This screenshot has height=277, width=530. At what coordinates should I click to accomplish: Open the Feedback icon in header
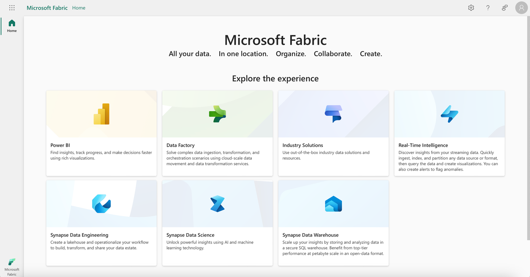click(x=505, y=8)
